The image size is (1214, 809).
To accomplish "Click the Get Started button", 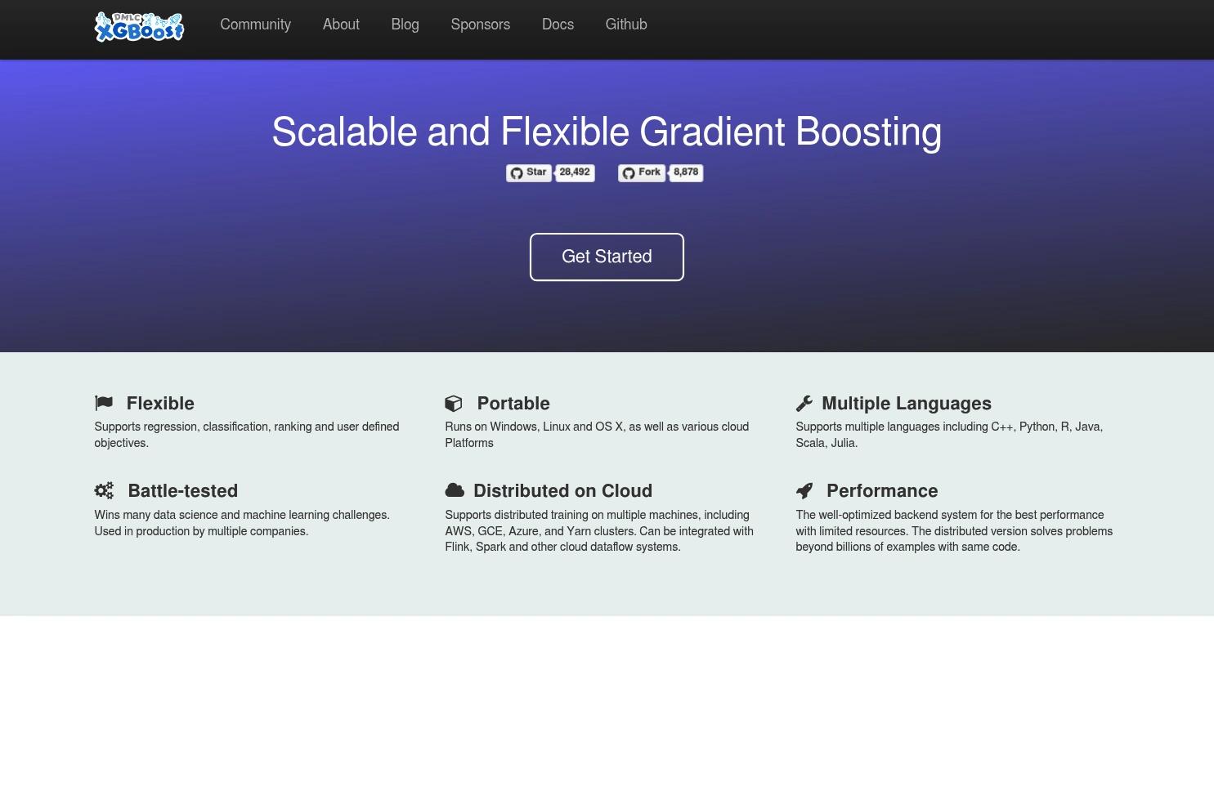I will (607, 257).
